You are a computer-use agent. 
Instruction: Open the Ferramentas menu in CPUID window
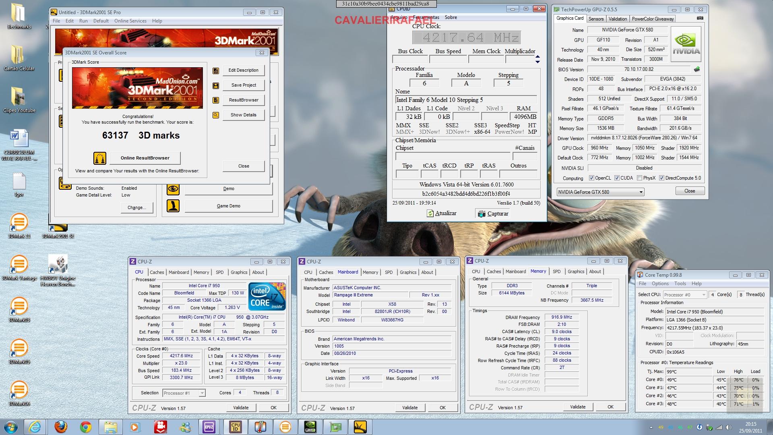tap(426, 17)
